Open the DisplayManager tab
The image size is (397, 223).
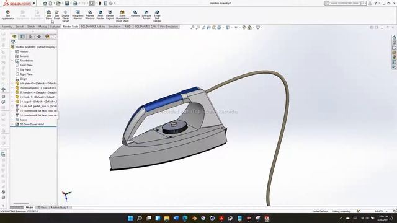pyautogui.click(x=47, y=37)
